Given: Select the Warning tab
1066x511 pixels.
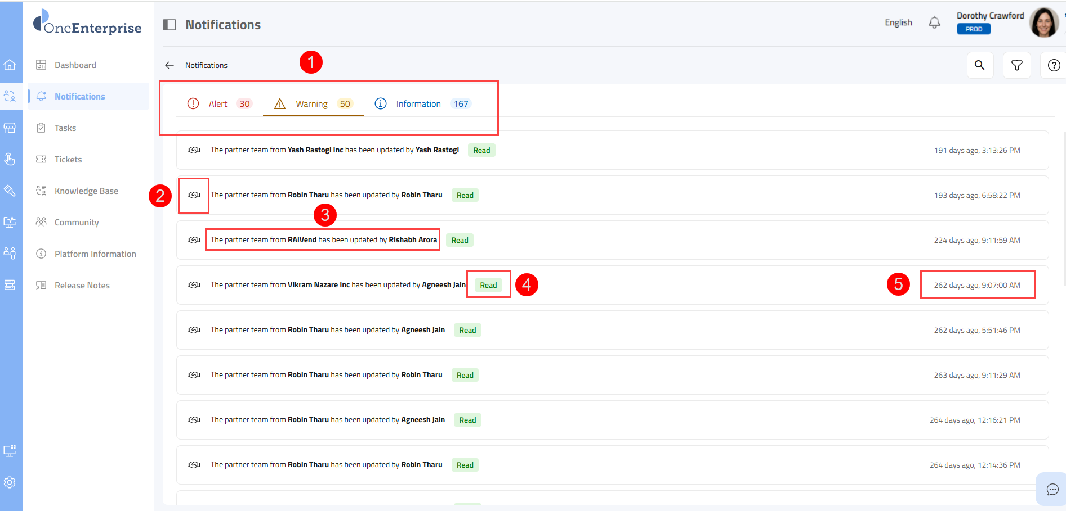Looking at the screenshot, I should pyautogui.click(x=313, y=104).
